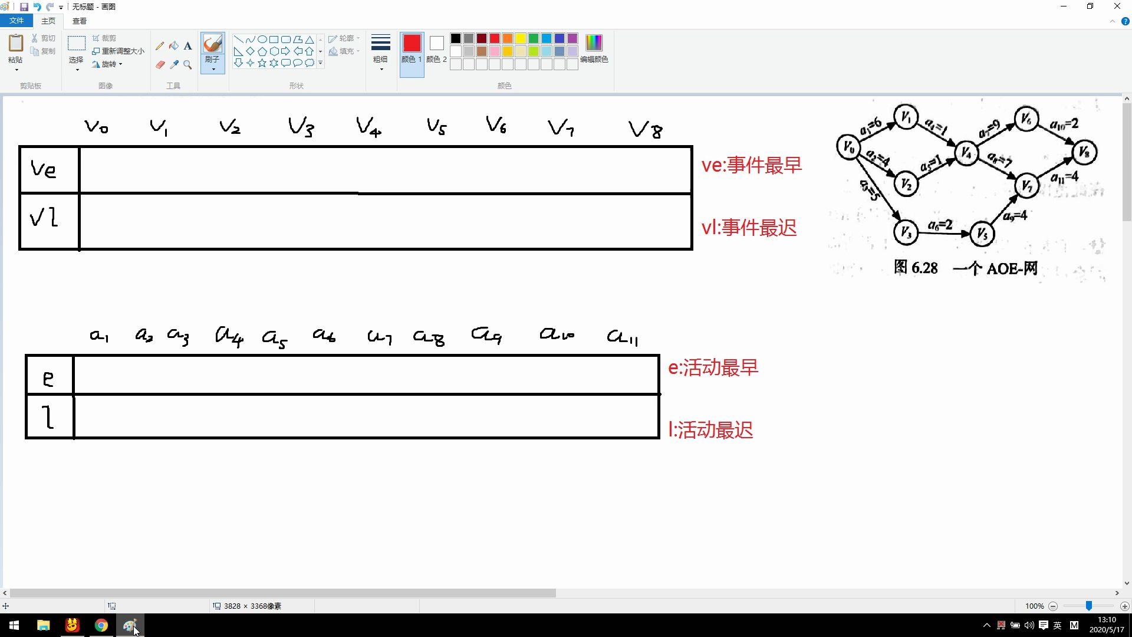Expand the shapes dropdown arrow
1132x637 pixels.
(321, 64)
